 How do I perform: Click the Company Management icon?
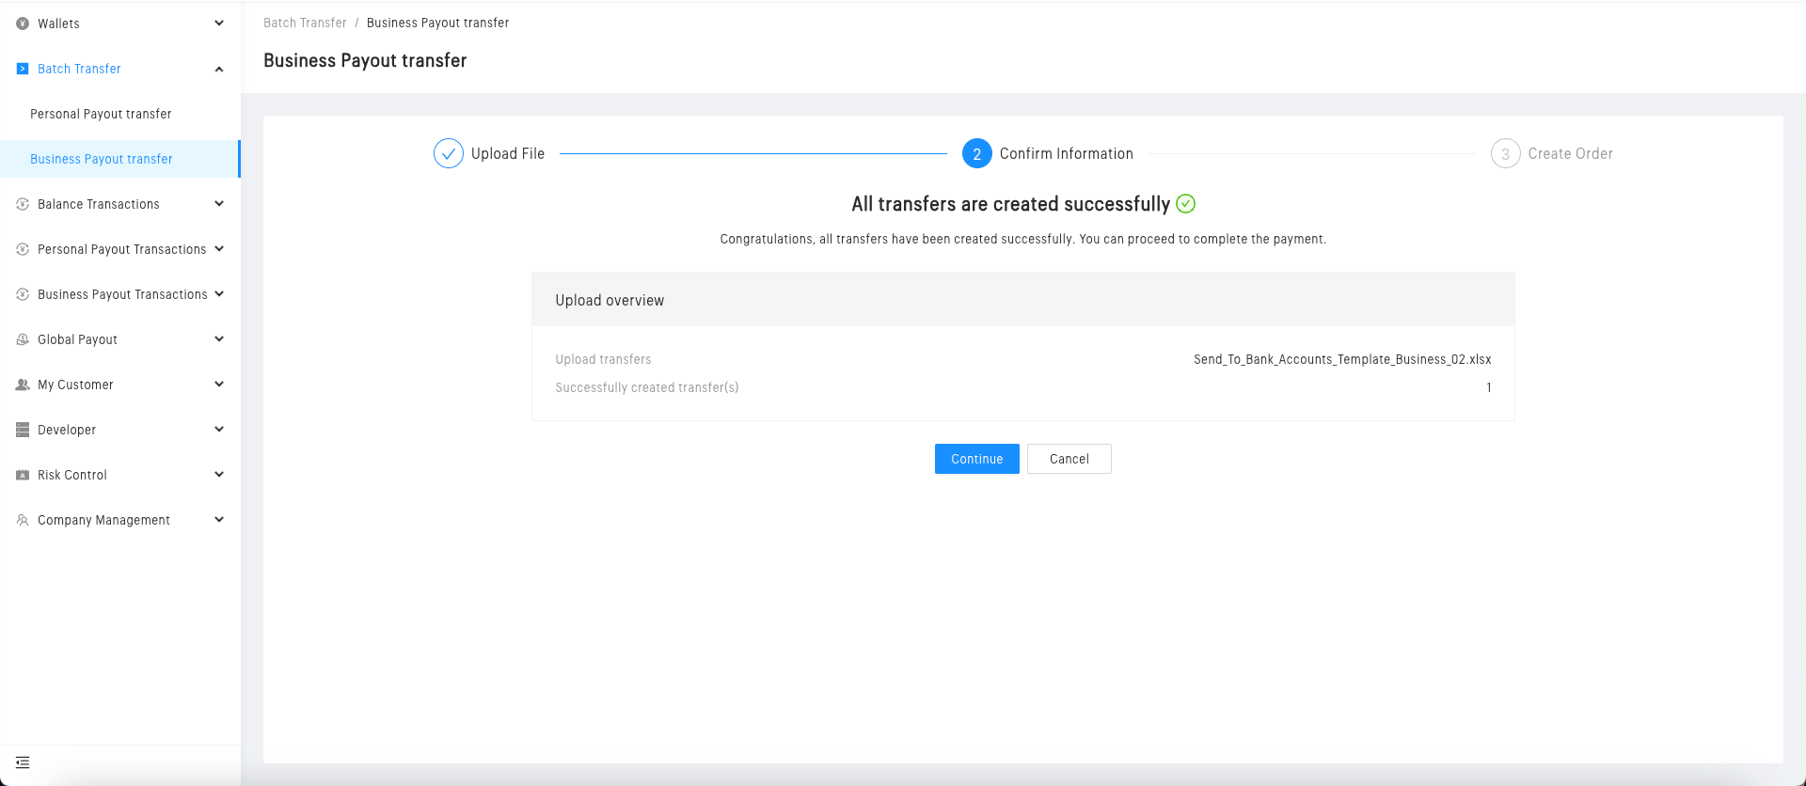click(23, 520)
